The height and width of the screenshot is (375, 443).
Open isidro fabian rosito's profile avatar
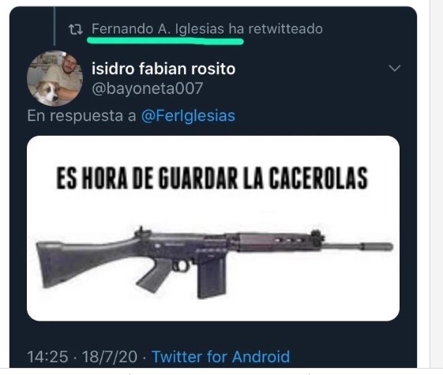click(54, 78)
